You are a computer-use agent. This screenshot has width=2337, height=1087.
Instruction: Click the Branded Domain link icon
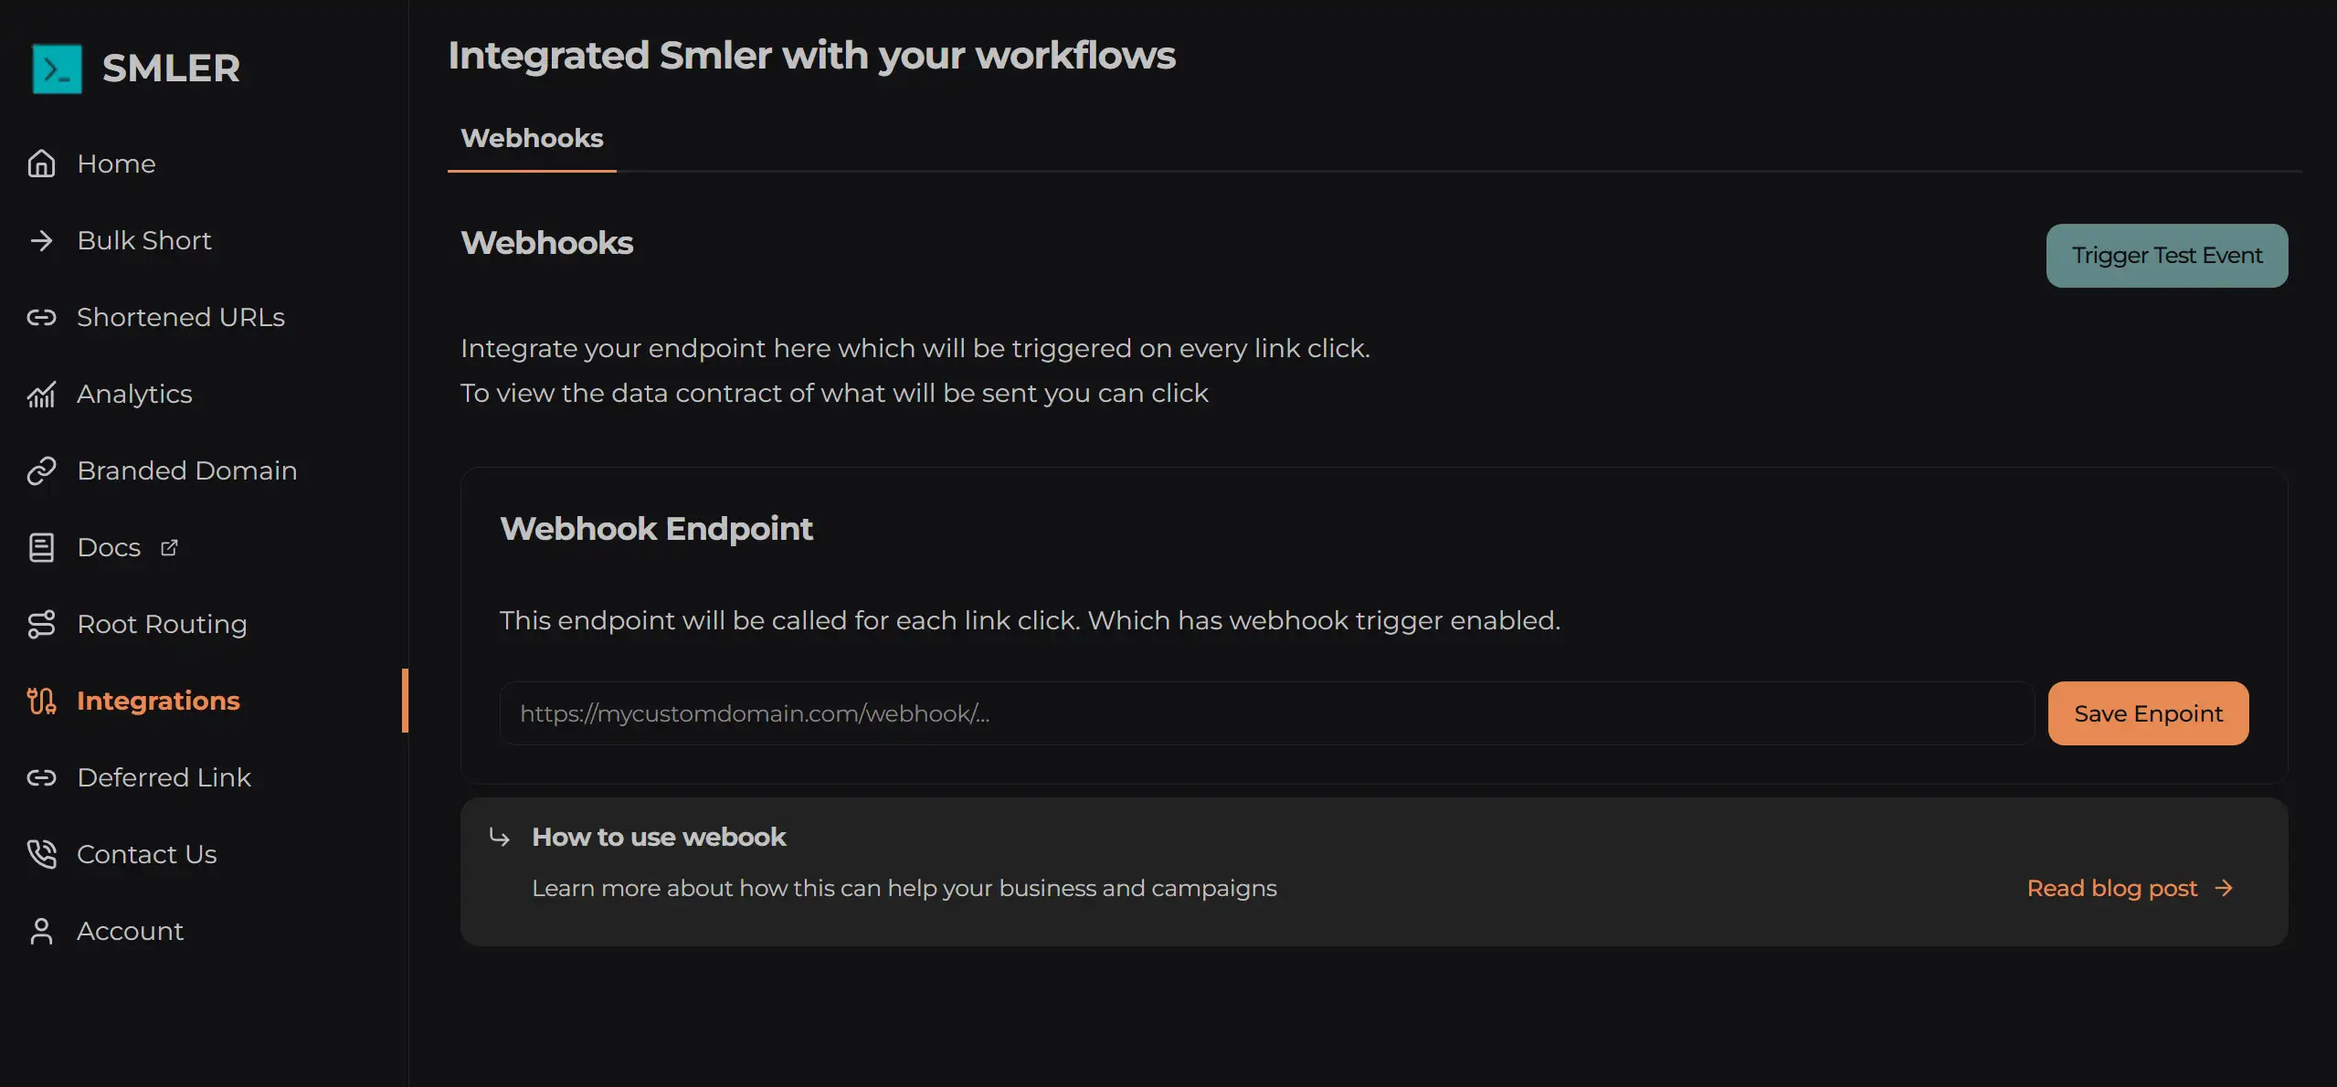(41, 470)
